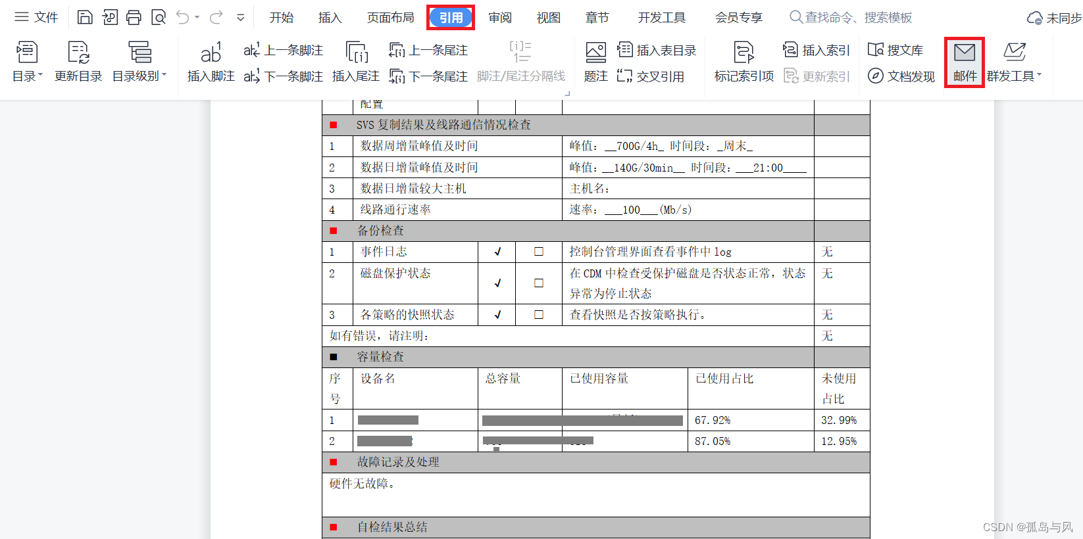Click the 备份检查 section header

pos(380,231)
